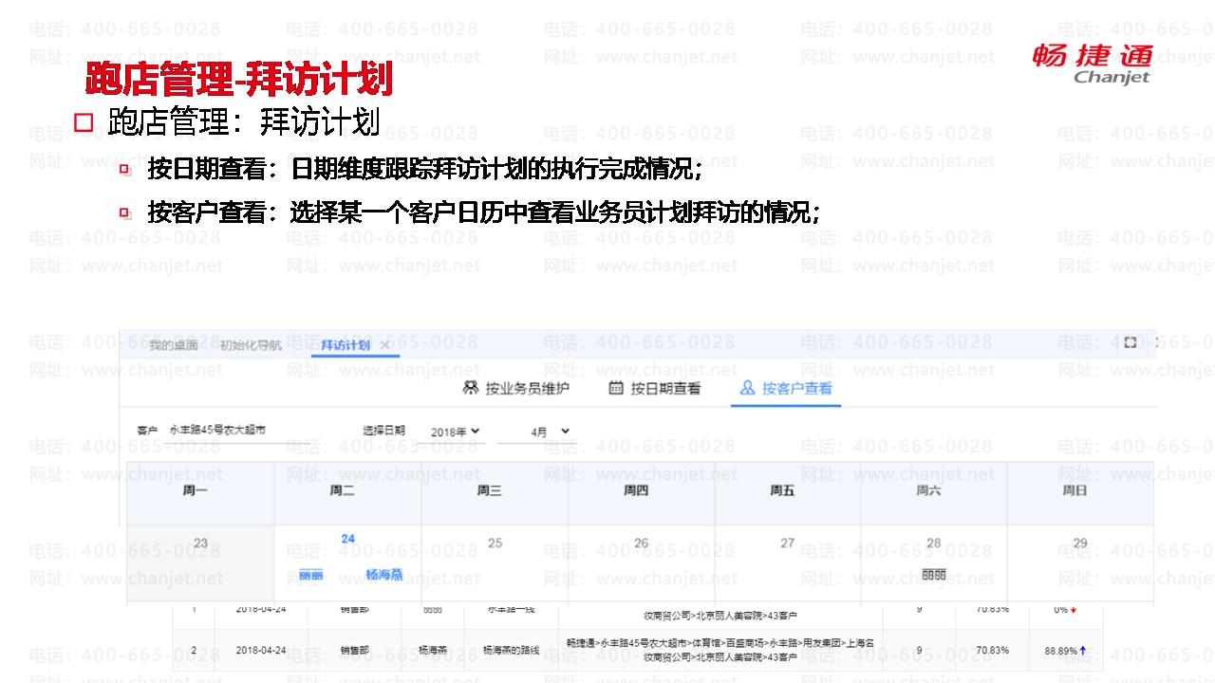Switch to the 我的桌面 tab
Viewport: 1215px width, 683px height.
174,345
